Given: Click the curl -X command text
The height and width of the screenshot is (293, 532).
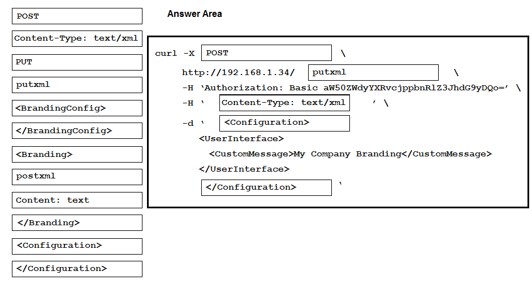Looking at the screenshot, I should 175,54.
